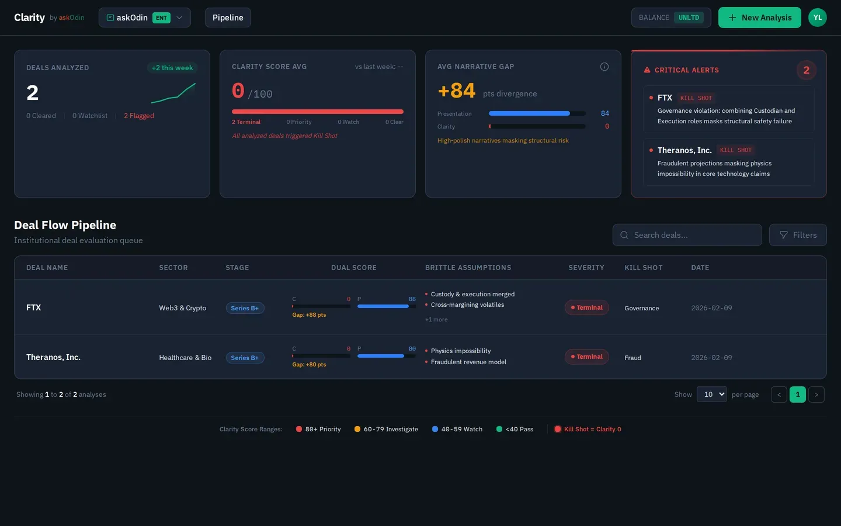Click the Series B+ stage badge for Theranos
Image resolution: width=841 pixels, height=526 pixels.
[245, 358]
